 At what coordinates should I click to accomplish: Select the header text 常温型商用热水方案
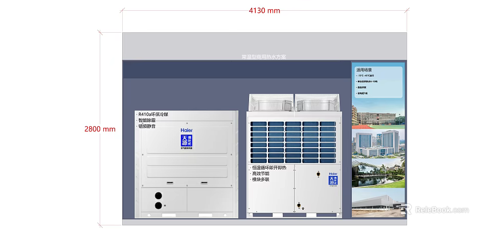click(264, 57)
